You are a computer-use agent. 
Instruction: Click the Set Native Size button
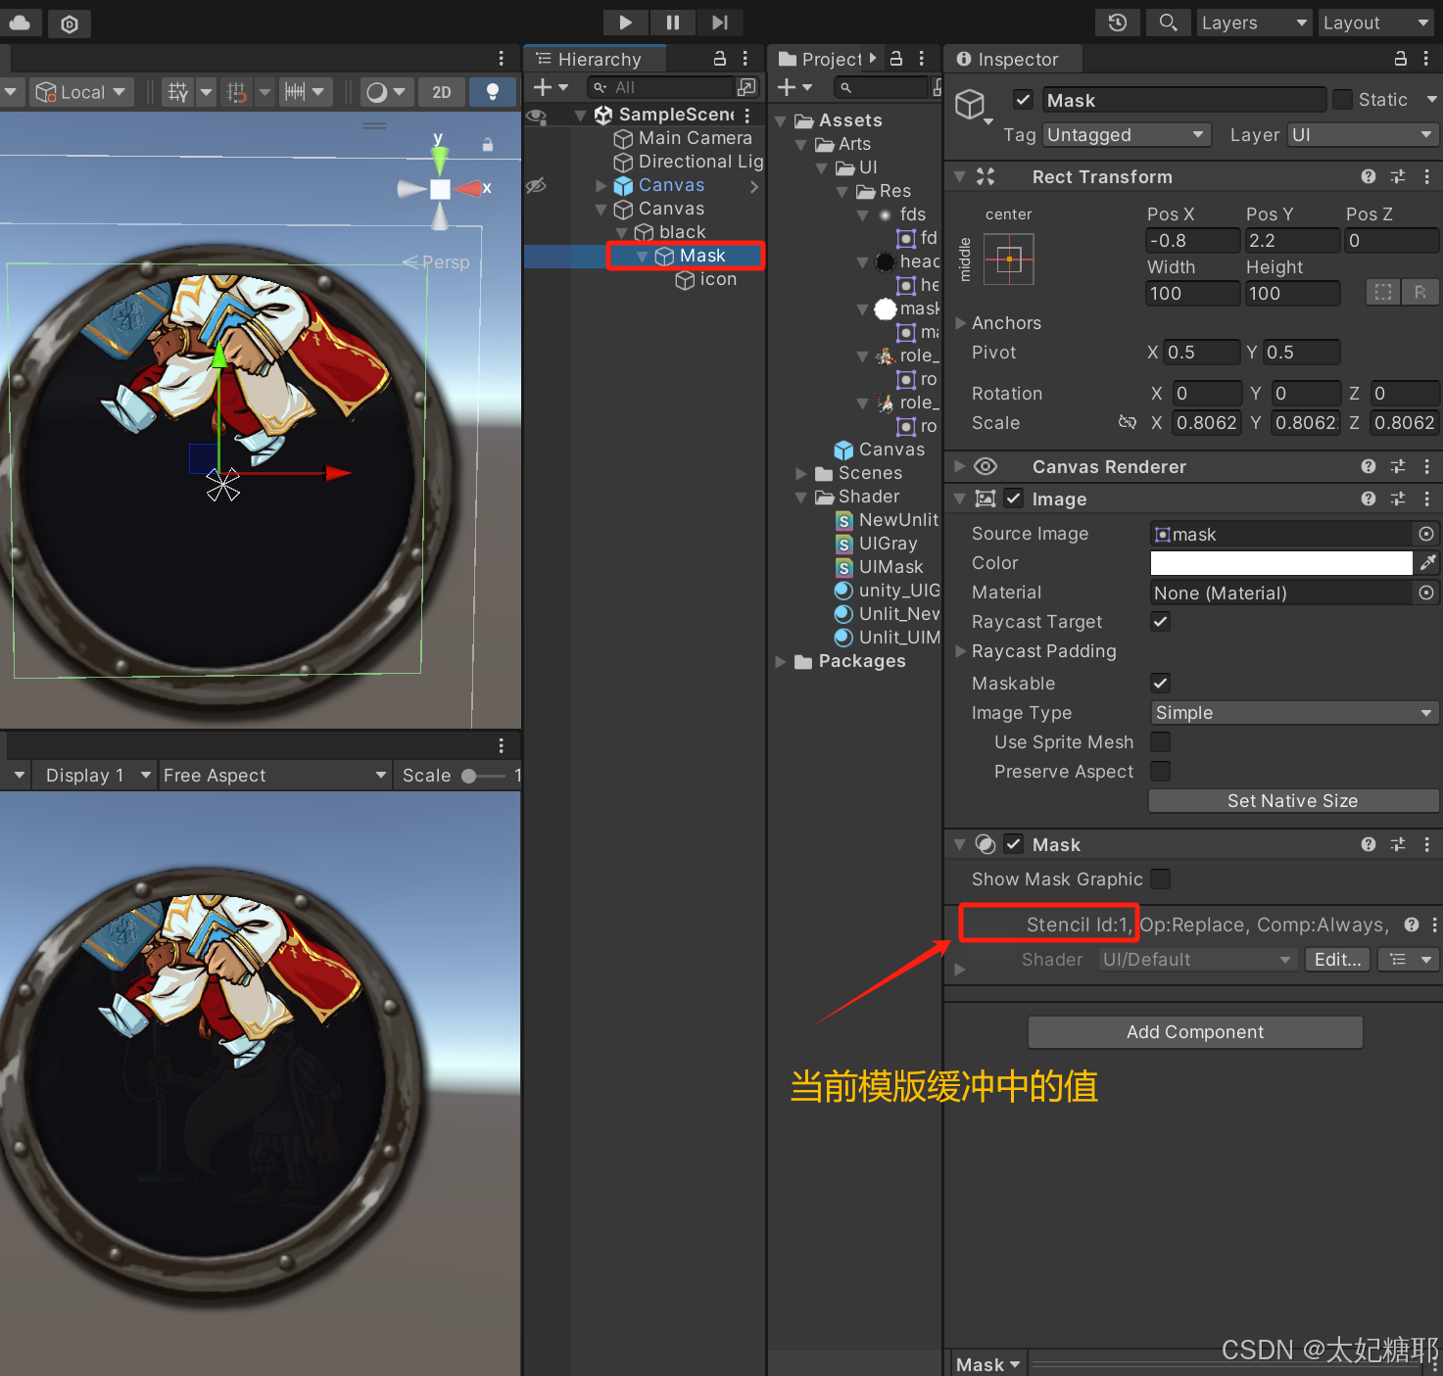click(1293, 801)
